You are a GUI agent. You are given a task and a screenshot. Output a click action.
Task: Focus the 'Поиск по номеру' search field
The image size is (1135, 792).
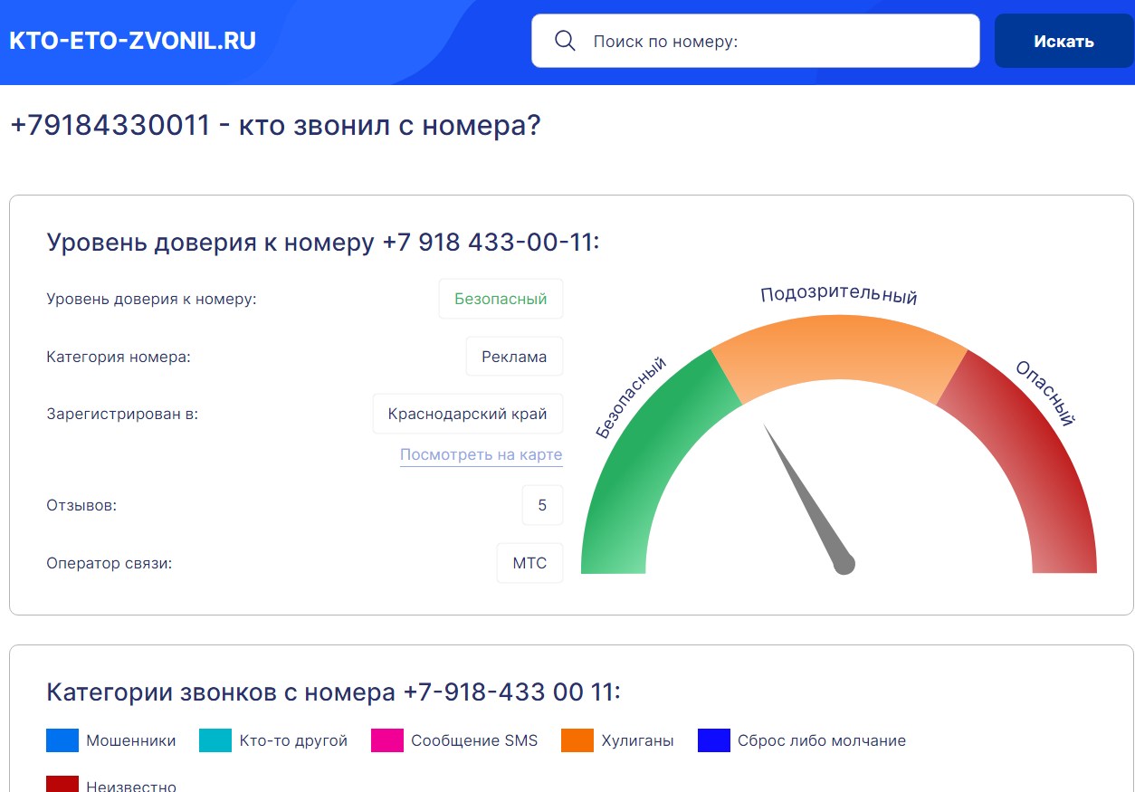(756, 41)
